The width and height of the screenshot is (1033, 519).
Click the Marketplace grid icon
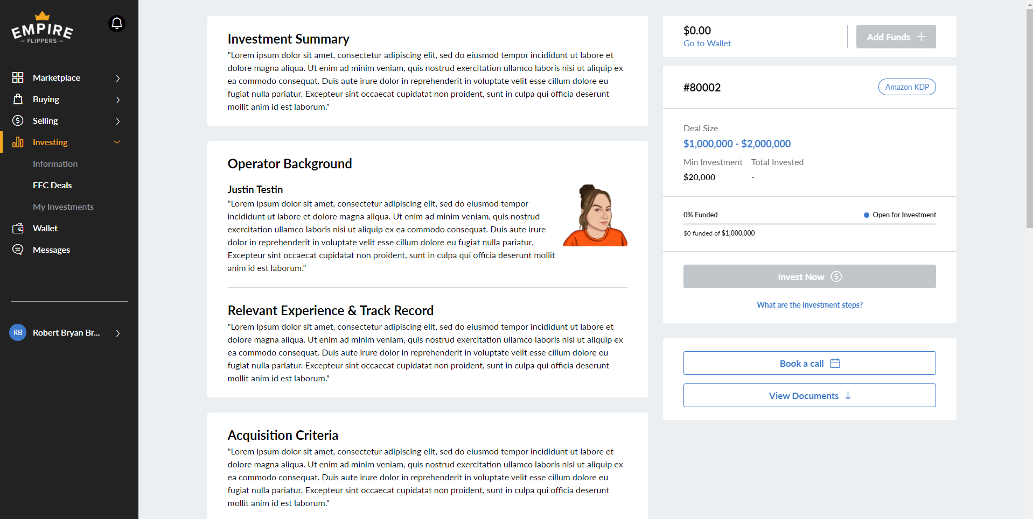pos(18,77)
